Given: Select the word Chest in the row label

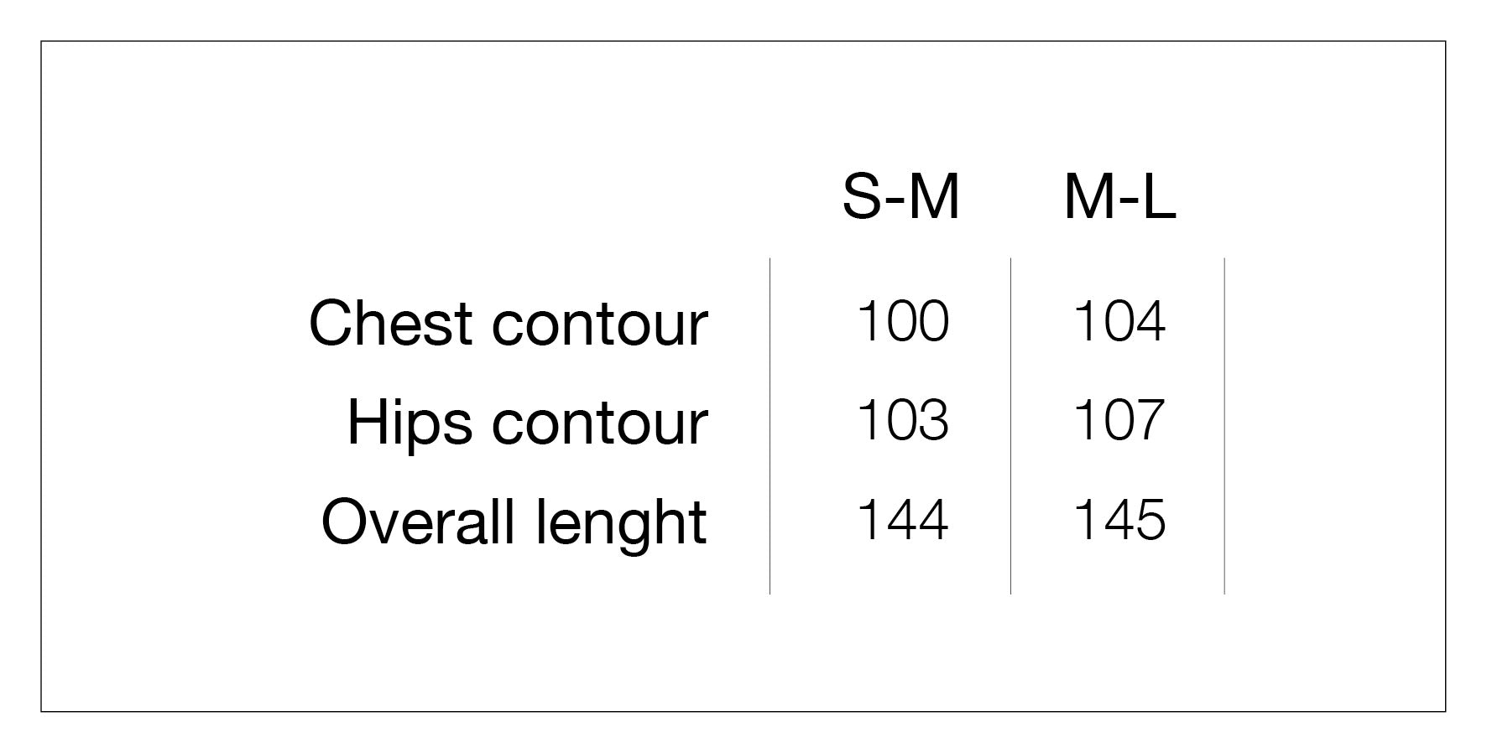Looking at the screenshot, I should click(390, 323).
